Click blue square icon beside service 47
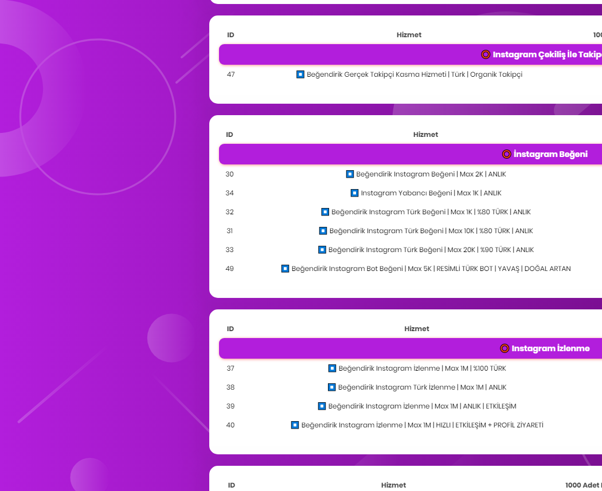The image size is (602, 491). tap(300, 74)
